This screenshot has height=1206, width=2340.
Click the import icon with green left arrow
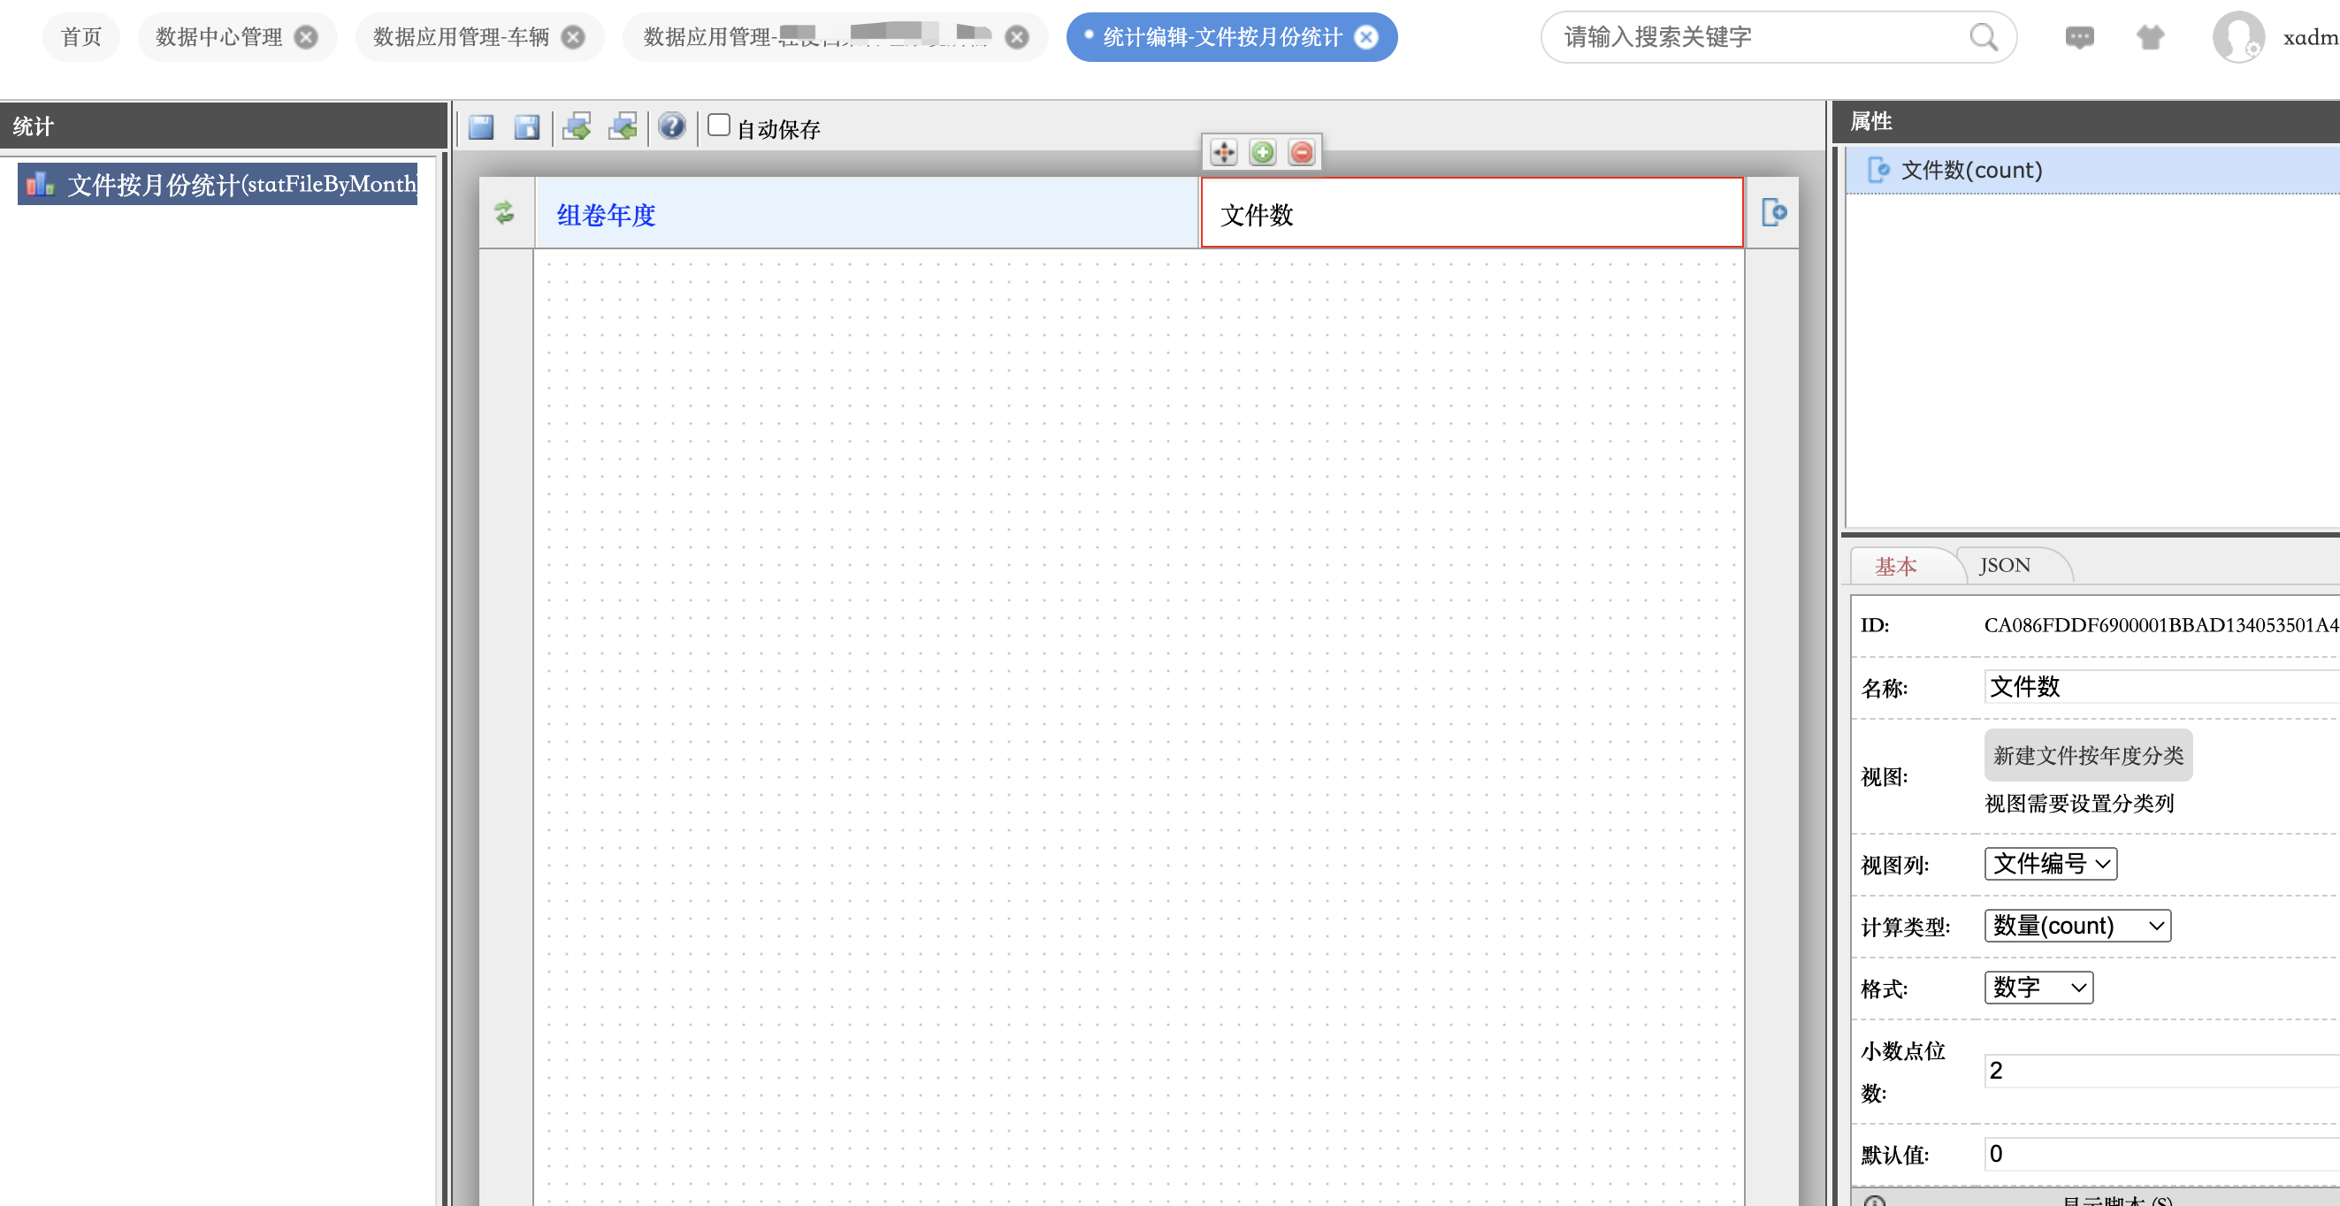pyautogui.click(x=623, y=126)
